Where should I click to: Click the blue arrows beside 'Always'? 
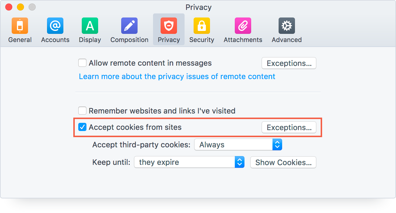[277, 144]
